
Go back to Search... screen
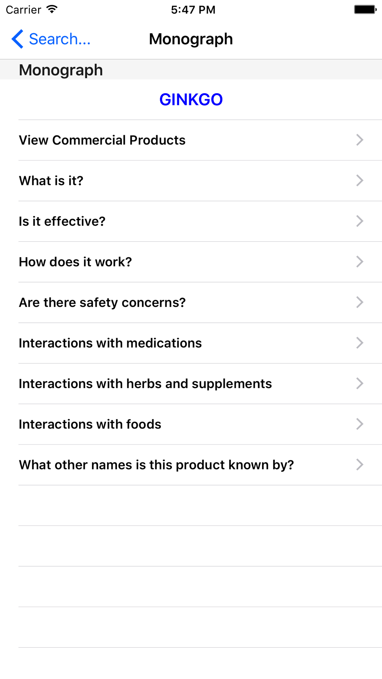(x=51, y=39)
